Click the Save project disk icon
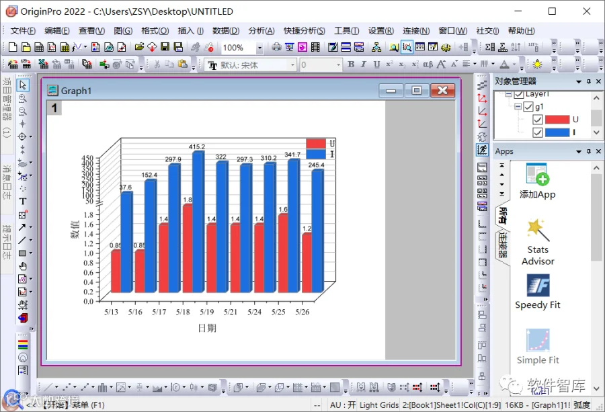Image resolution: width=605 pixels, height=412 pixels. click(165, 47)
